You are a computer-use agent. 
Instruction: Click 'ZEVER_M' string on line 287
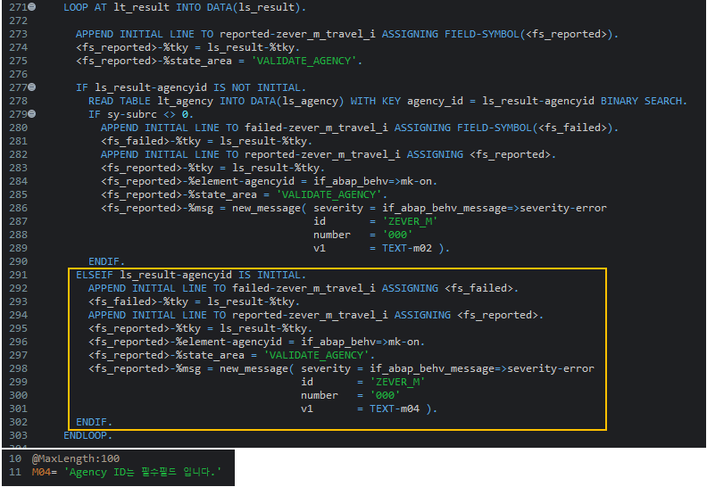pos(410,221)
